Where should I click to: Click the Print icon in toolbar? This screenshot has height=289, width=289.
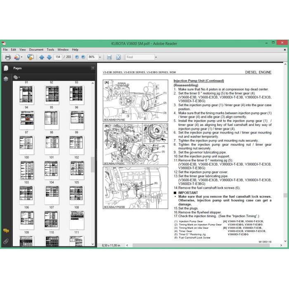8,57
